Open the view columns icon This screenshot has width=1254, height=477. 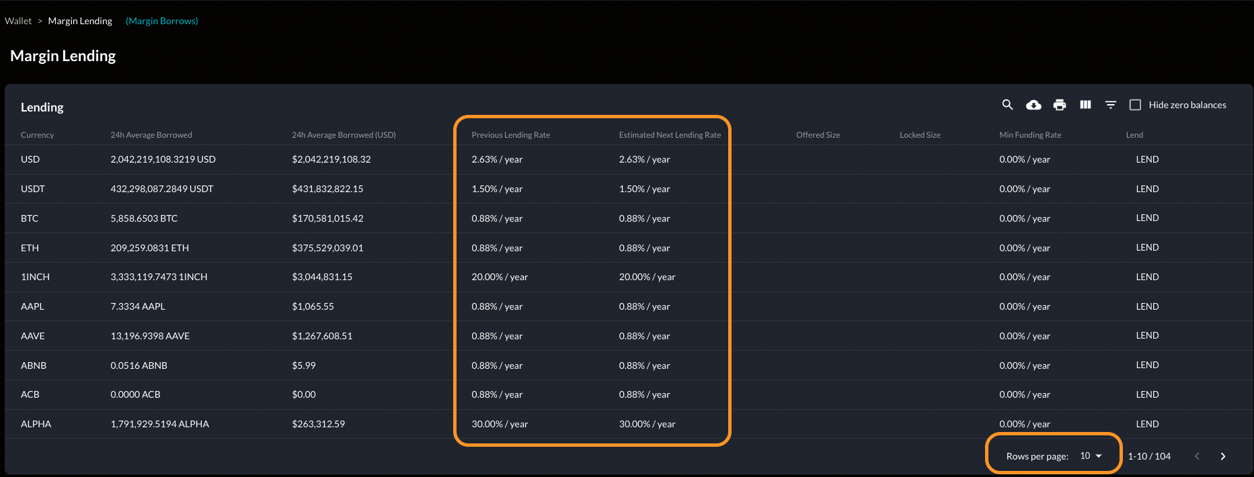tap(1085, 105)
